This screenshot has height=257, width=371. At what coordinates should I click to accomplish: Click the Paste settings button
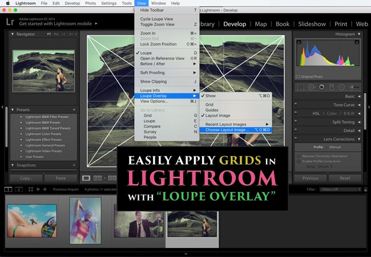(x=61, y=178)
